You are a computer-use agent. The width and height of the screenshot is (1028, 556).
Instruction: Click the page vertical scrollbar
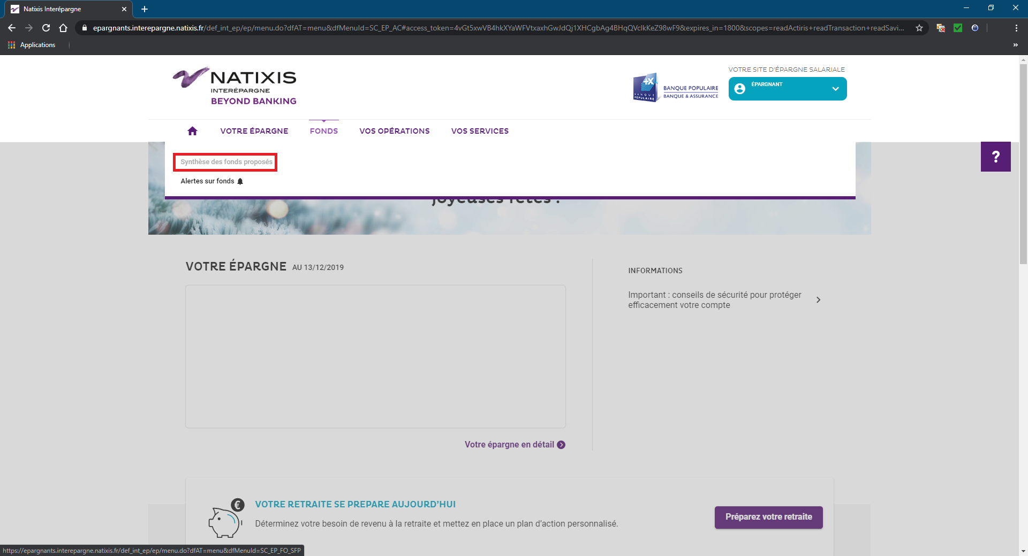[1023, 160]
